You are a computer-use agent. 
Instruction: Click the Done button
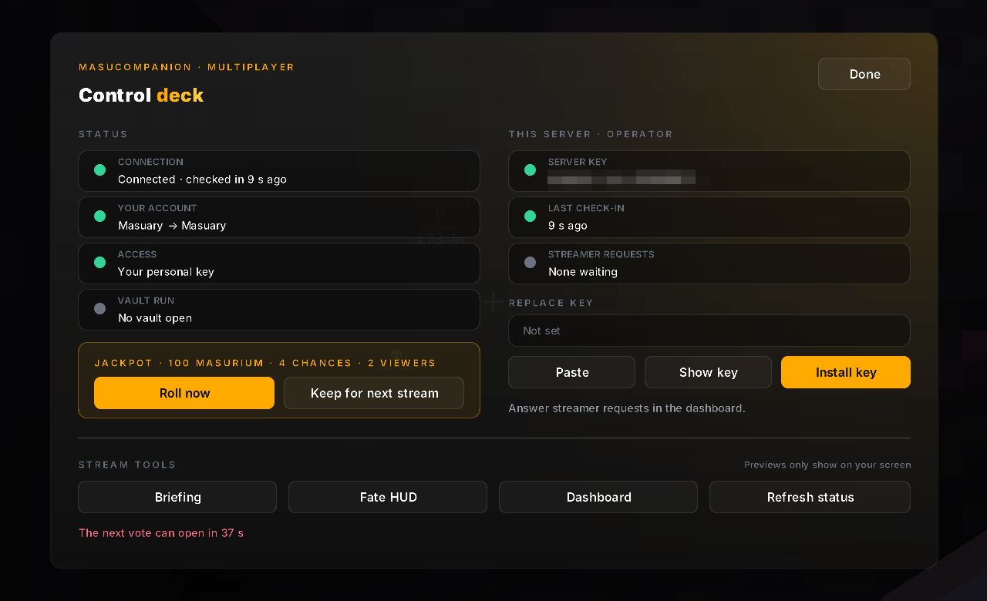[x=864, y=74]
